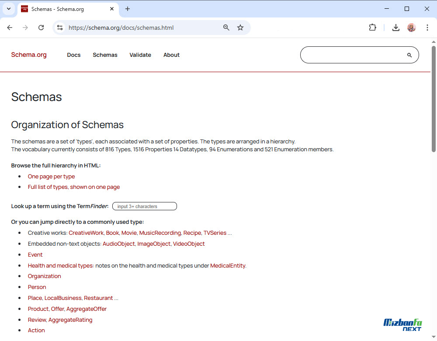
Task: Open the AggregateRating type link
Action: coord(70,320)
